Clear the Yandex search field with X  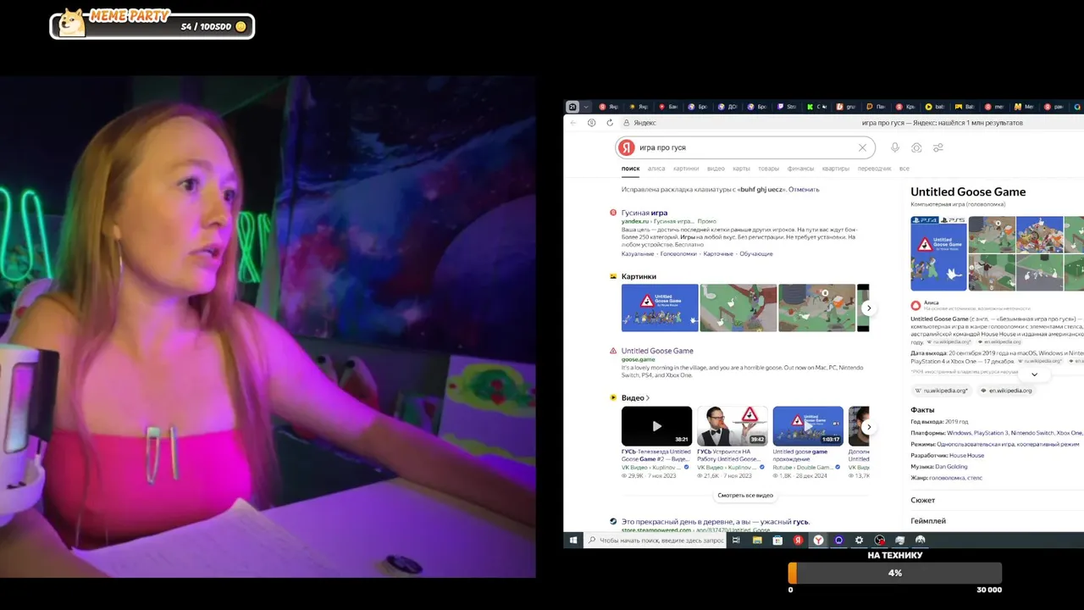pyautogui.click(x=862, y=148)
